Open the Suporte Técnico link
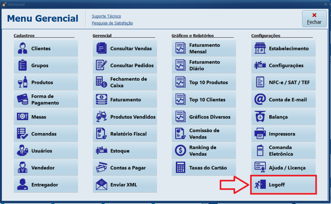Viewport: 331px width, 204px height. tap(106, 16)
